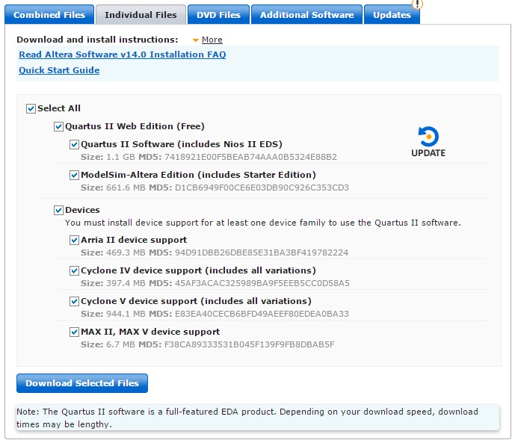
Task: Toggle Quartus II Web Edition checkbox
Action: click(59, 127)
